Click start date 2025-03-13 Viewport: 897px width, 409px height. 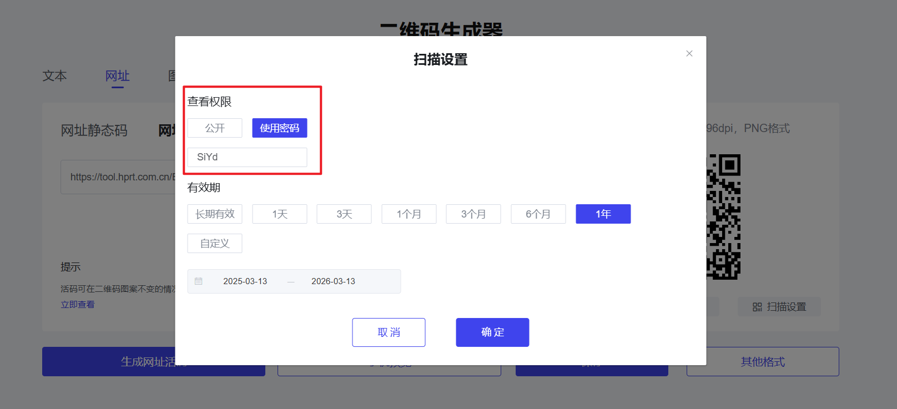(245, 281)
